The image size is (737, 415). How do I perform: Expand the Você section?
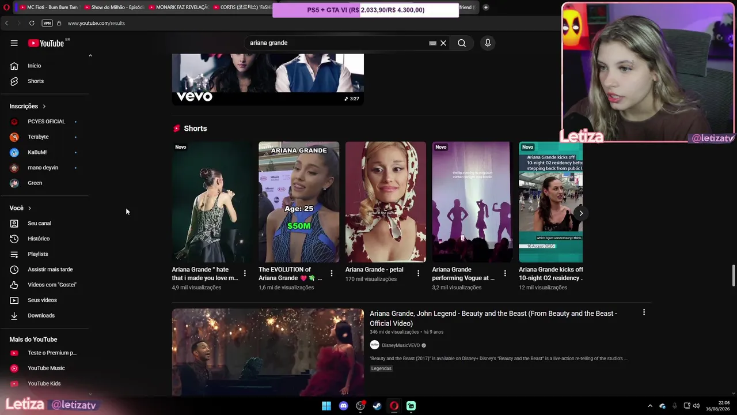(21, 208)
